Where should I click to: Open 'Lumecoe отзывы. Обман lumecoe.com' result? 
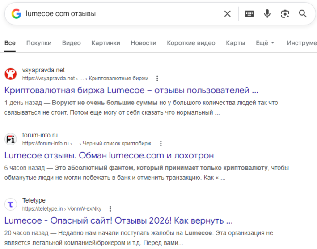click(x=109, y=156)
